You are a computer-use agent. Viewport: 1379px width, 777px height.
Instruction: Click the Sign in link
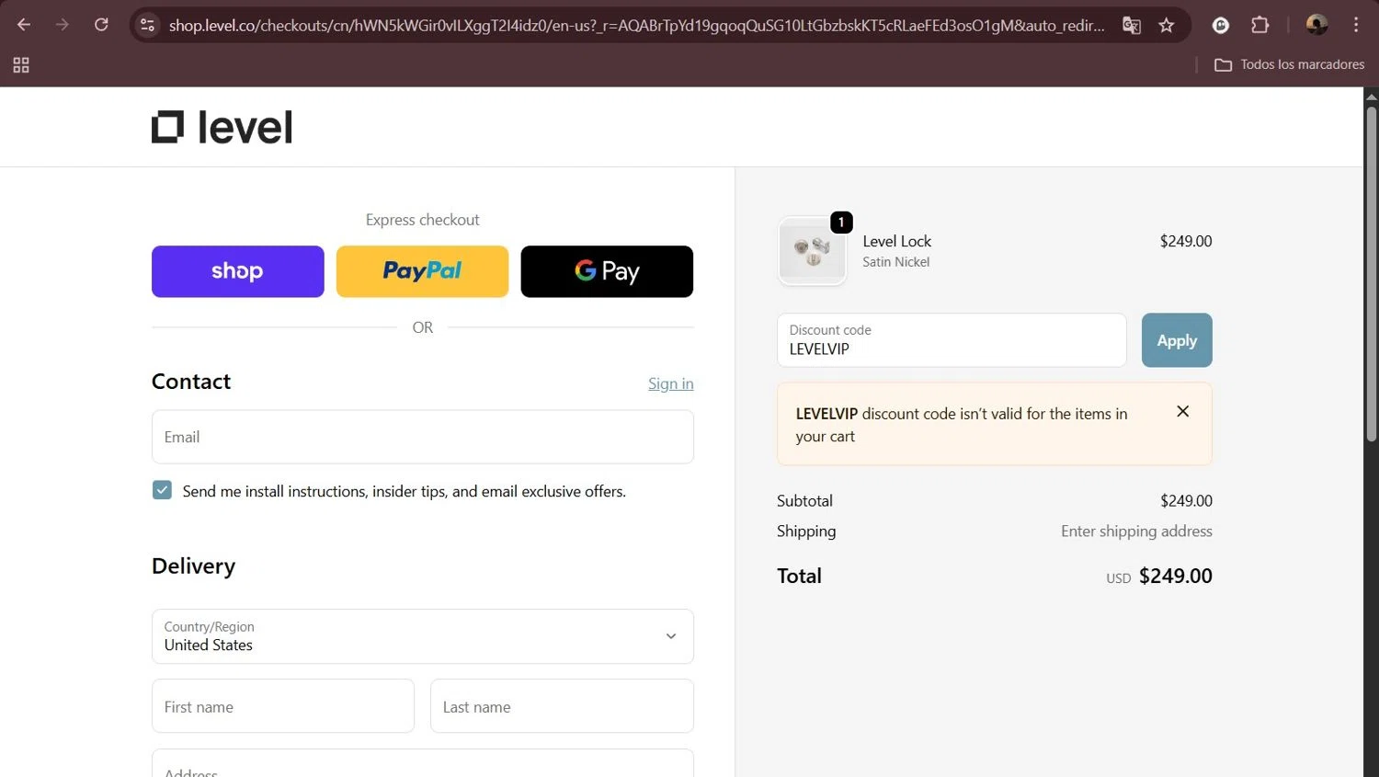[x=670, y=383]
